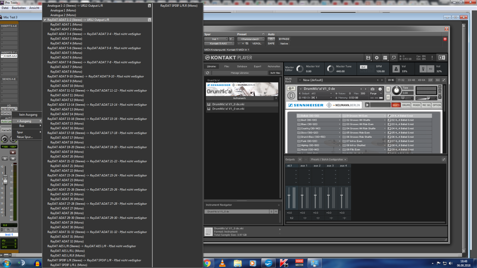The image size is (477, 268).
Task: Click the plugin copy settings icon beside VERGL.
Action: [x=247, y=44]
